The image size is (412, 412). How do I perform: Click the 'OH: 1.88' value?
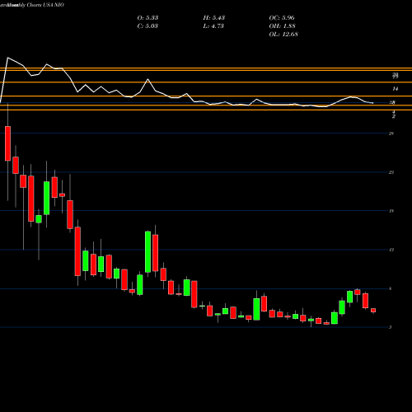point(282,26)
